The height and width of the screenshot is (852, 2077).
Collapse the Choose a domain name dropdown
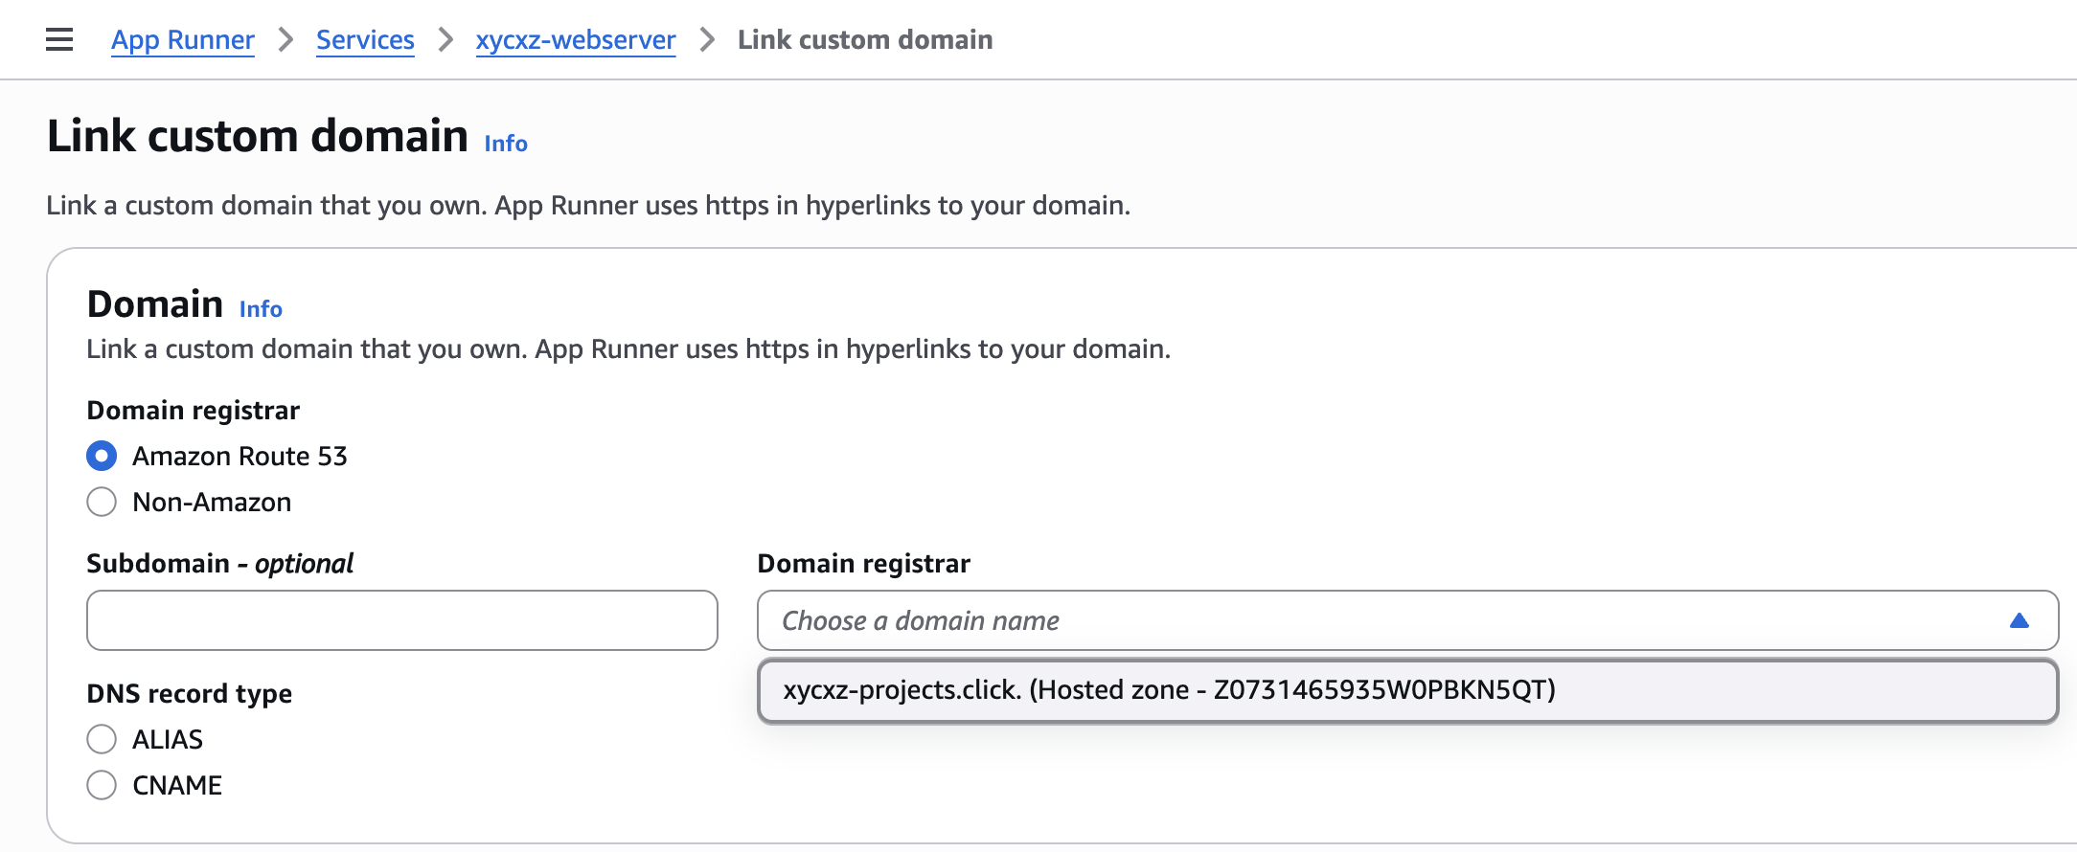click(x=1407, y=620)
